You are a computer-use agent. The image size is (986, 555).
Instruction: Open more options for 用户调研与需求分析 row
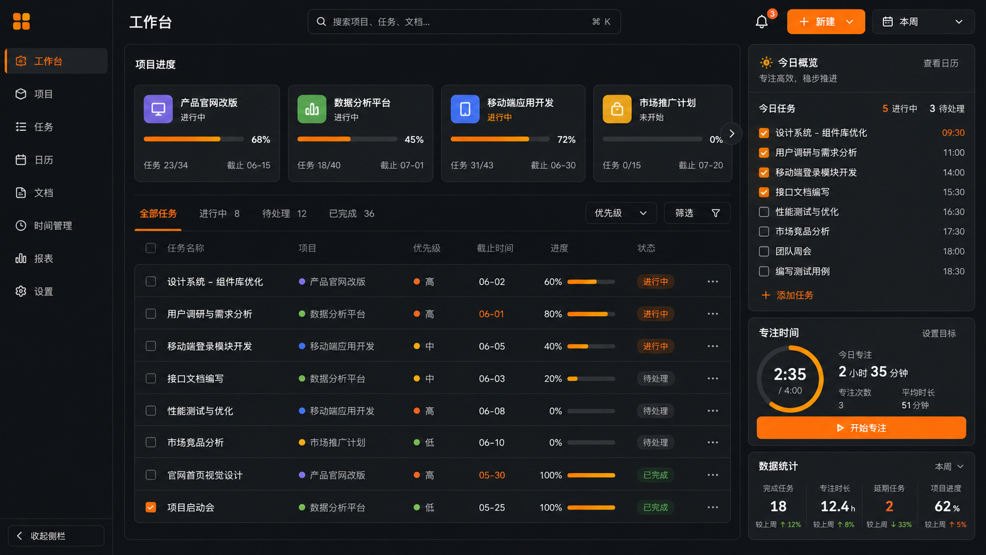pos(713,314)
